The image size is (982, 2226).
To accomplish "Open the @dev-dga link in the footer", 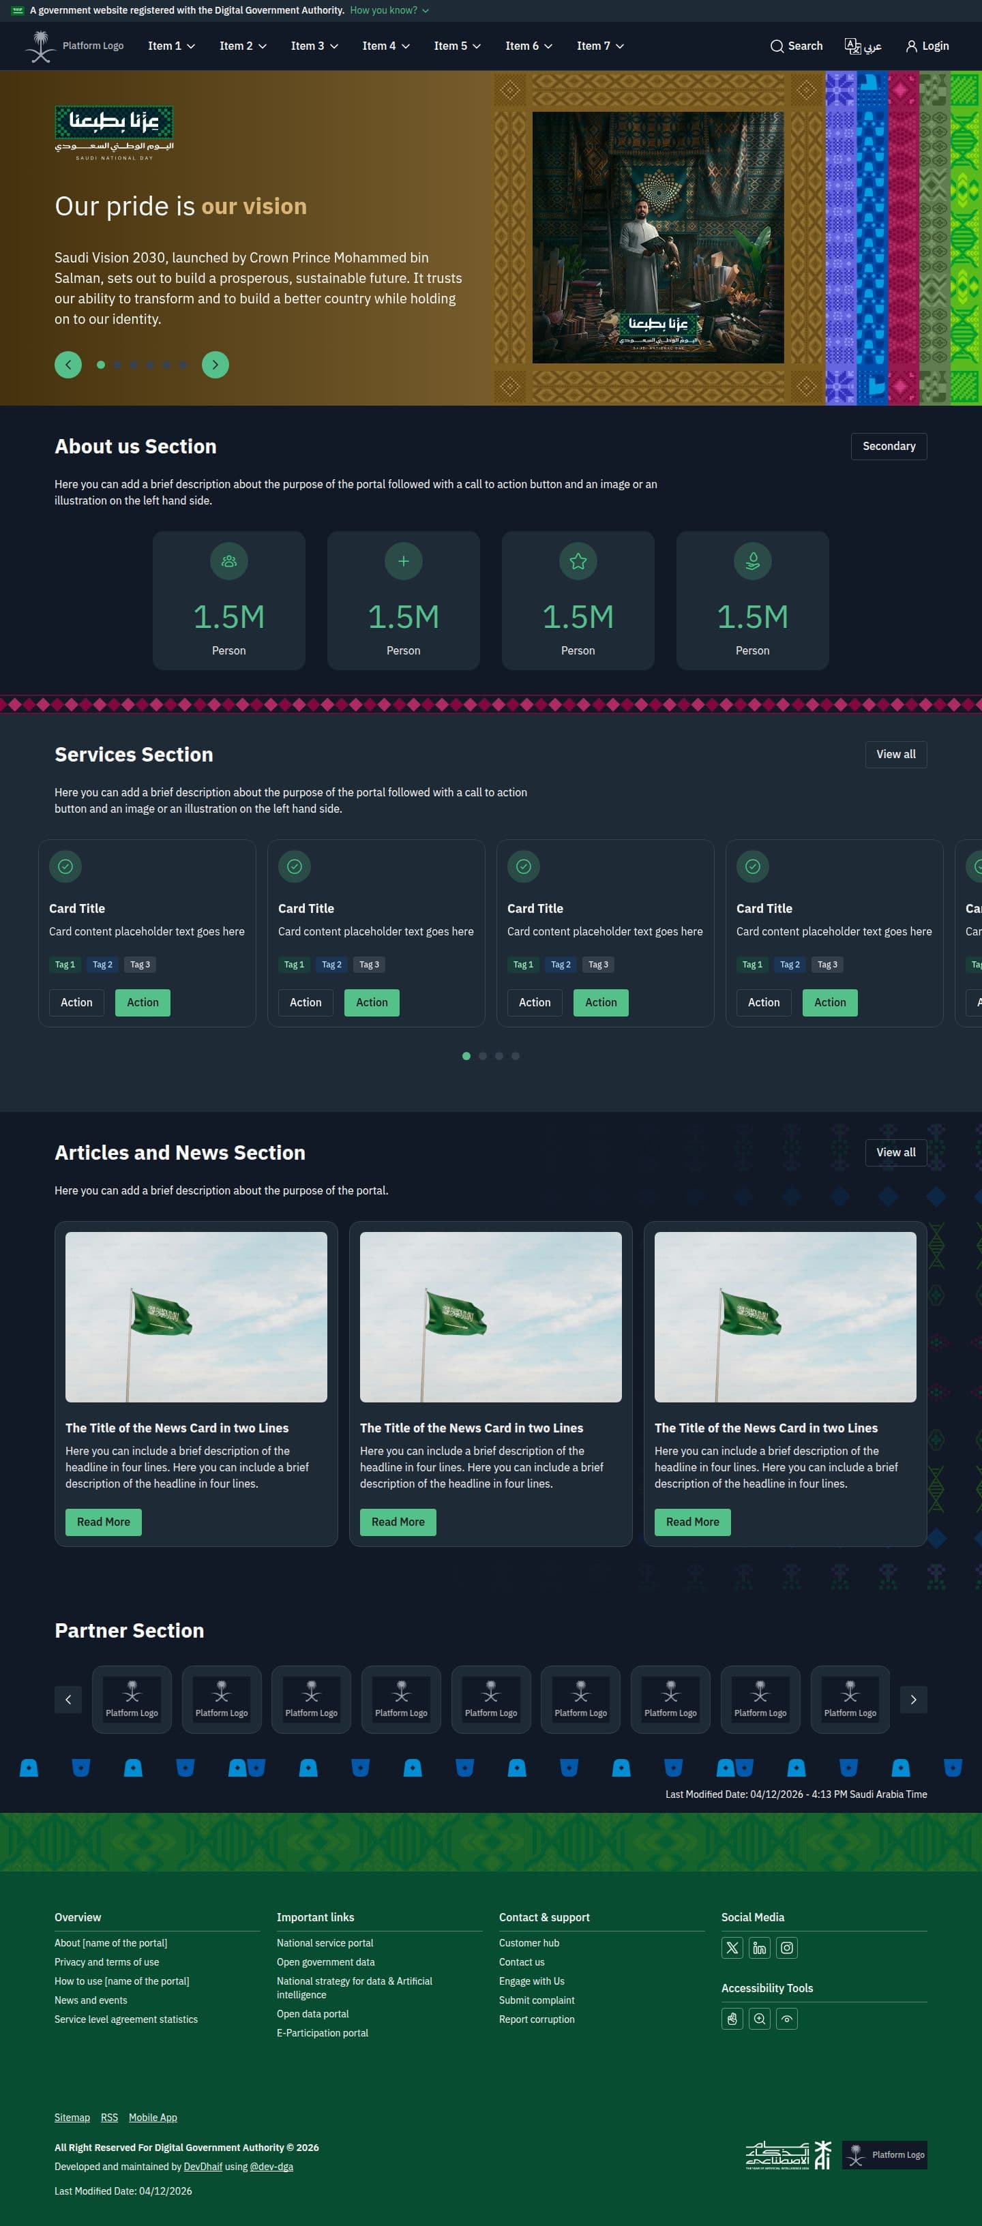I will pyautogui.click(x=271, y=2167).
